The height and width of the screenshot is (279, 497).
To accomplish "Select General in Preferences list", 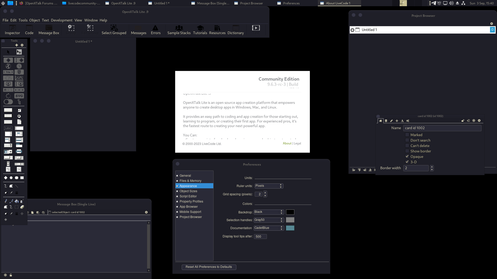I will (x=194, y=176).
